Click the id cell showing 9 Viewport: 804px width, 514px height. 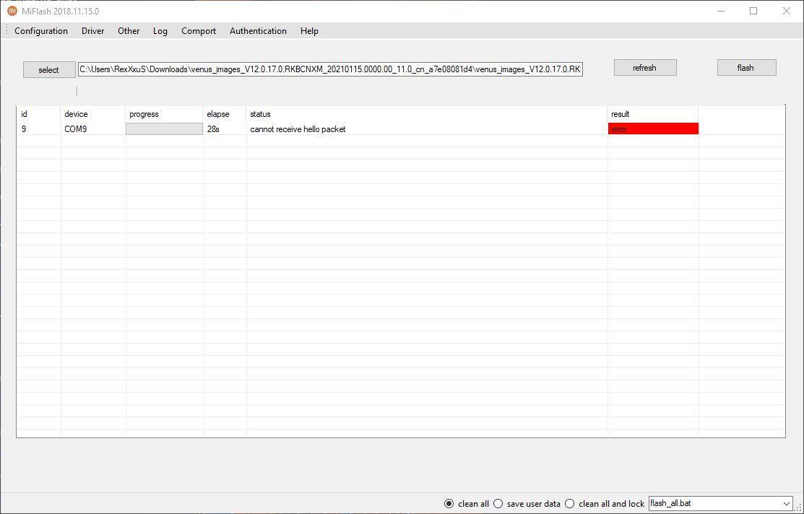click(x=38, y=129)
